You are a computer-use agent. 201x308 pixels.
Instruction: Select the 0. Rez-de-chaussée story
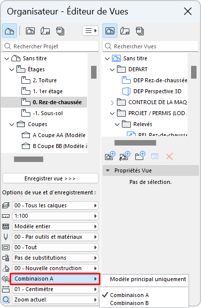click(44, 102)
